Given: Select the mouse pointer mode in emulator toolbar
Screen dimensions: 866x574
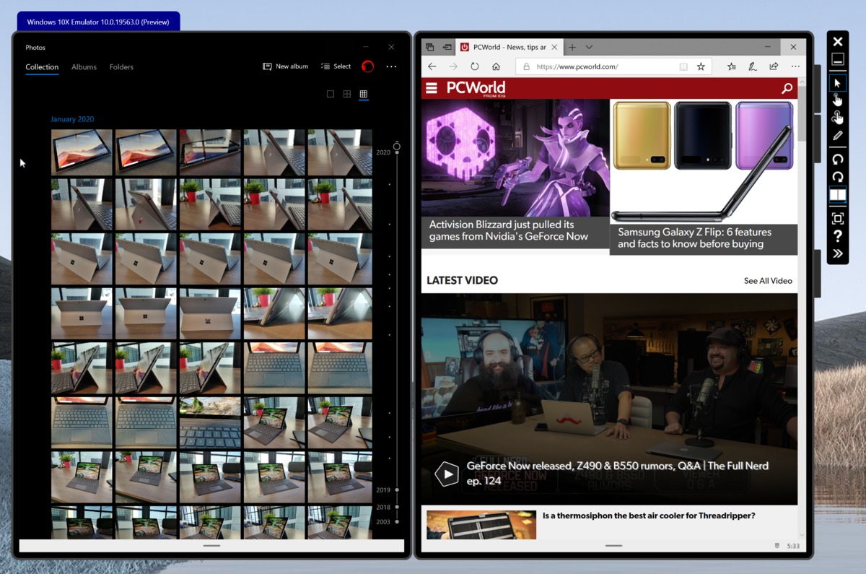Looking at the screenshot, I should (837, 83).
